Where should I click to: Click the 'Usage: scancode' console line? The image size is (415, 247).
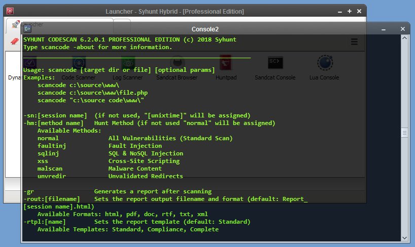click(x=119, y=70)
